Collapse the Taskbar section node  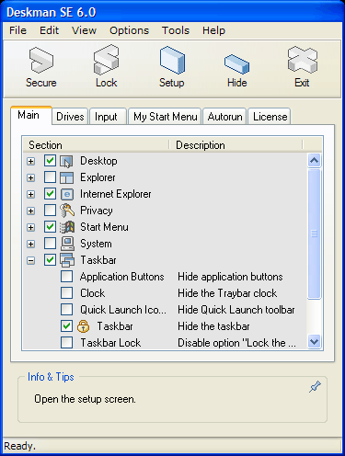click(x=30, y=260)
